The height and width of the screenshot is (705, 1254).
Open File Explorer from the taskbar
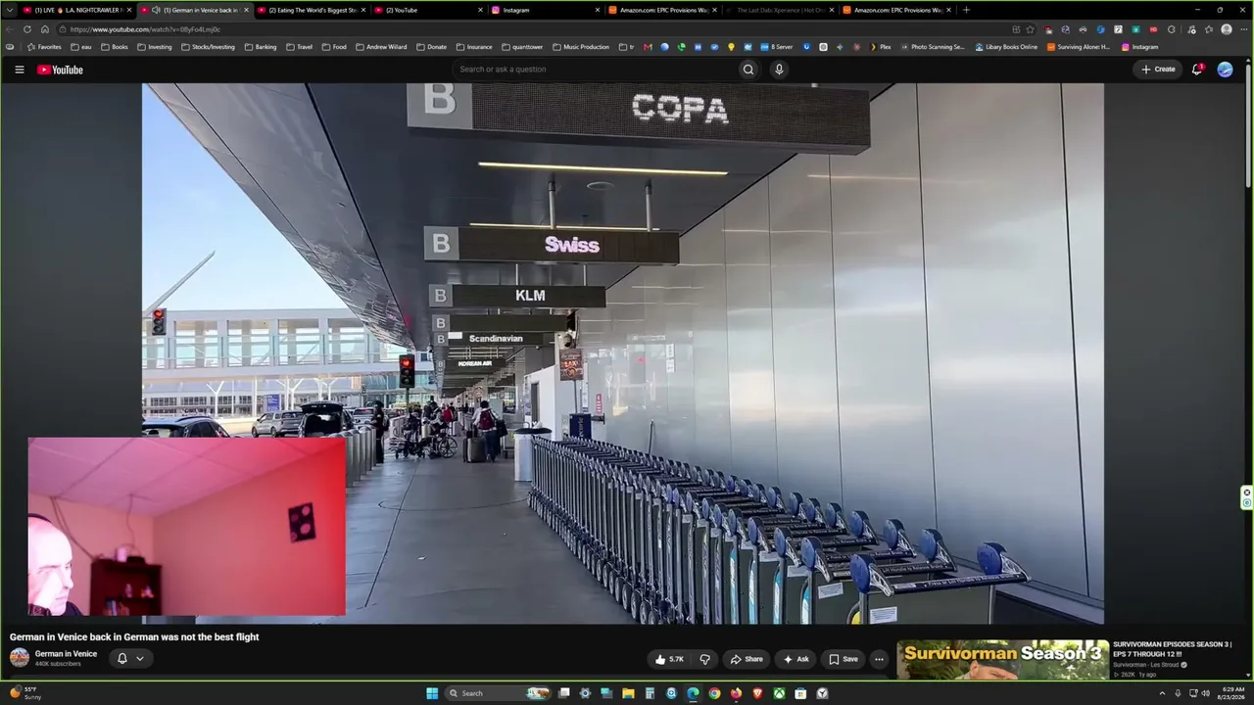[x=628, y=693]
